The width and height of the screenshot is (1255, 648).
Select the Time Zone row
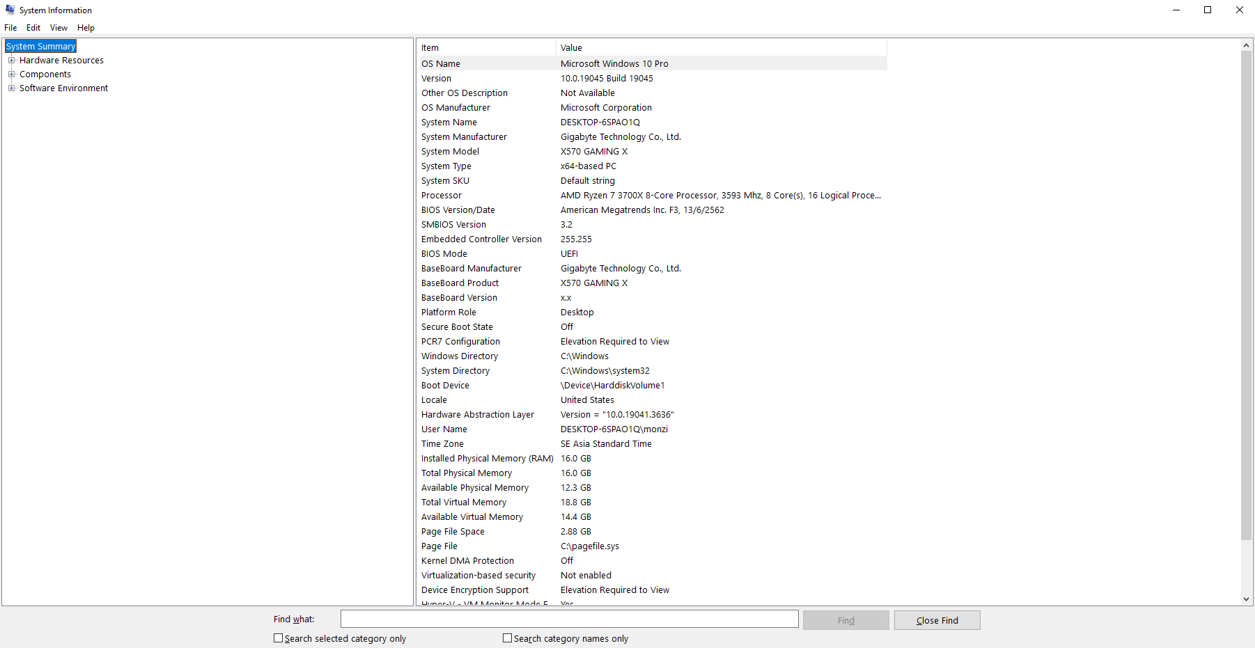[x=652, y=444]
